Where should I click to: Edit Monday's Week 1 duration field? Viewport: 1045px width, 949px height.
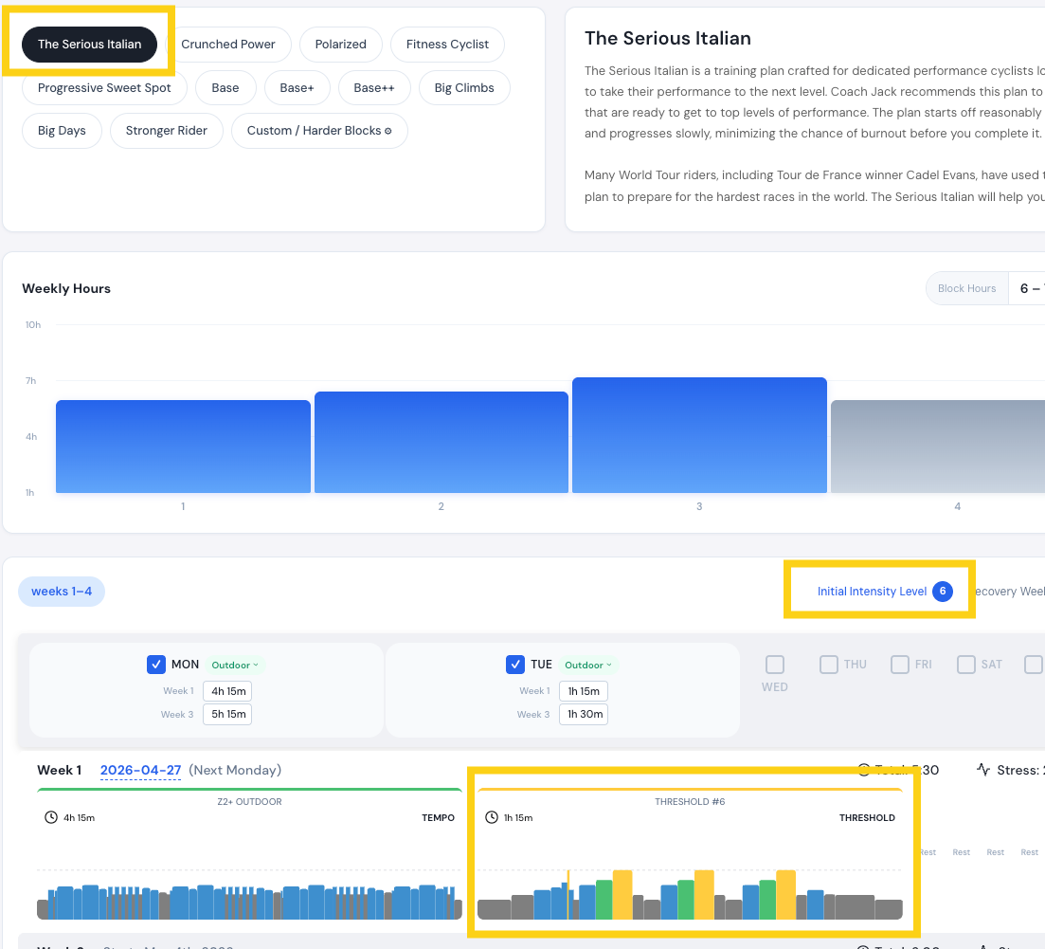(227, 691)
